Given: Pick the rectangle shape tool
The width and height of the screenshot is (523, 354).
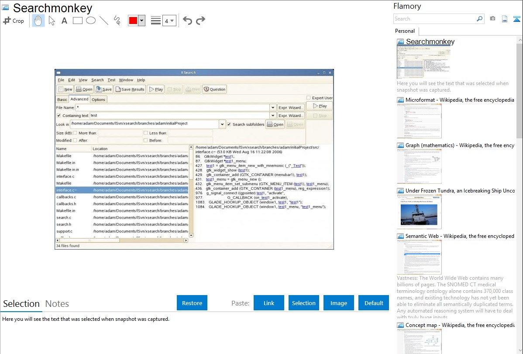Looking at the screenshot, I should click(x=78, y=21).
